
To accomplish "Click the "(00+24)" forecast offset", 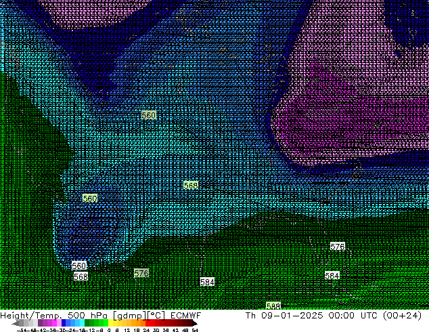I will coord(402,316).
